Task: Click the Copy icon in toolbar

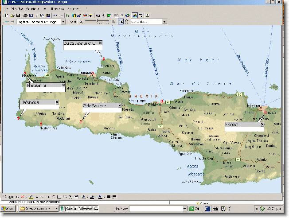Action: (42, 16)
